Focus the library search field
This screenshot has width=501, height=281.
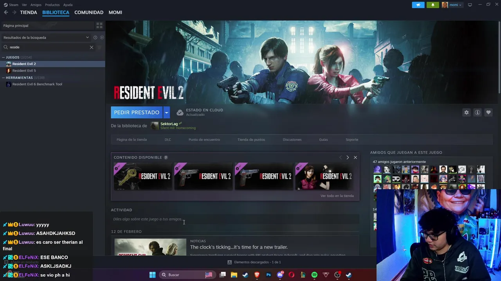pyautogui.click(x=49, y=47)
